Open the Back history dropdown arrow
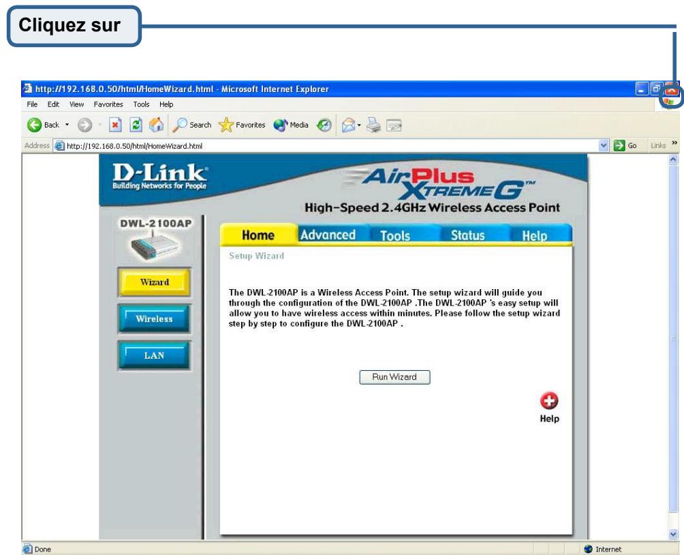The width and height of the screenshot is (684, 555). [67, 125]
